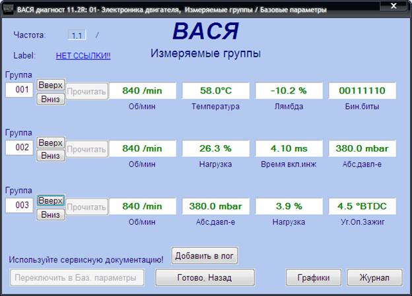This screenshot has height=296, width=412.
Task: Click the Прочитать button of group 003
Action: point(86,207)
